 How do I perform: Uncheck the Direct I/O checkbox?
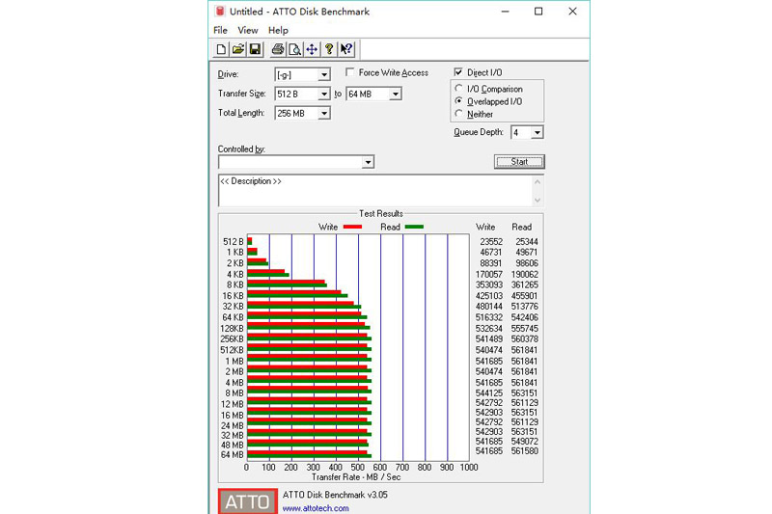point(458,73)
